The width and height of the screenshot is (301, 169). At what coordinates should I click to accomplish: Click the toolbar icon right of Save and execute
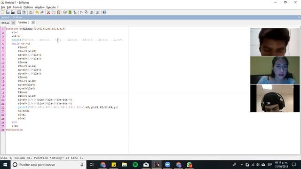[92, 13]
